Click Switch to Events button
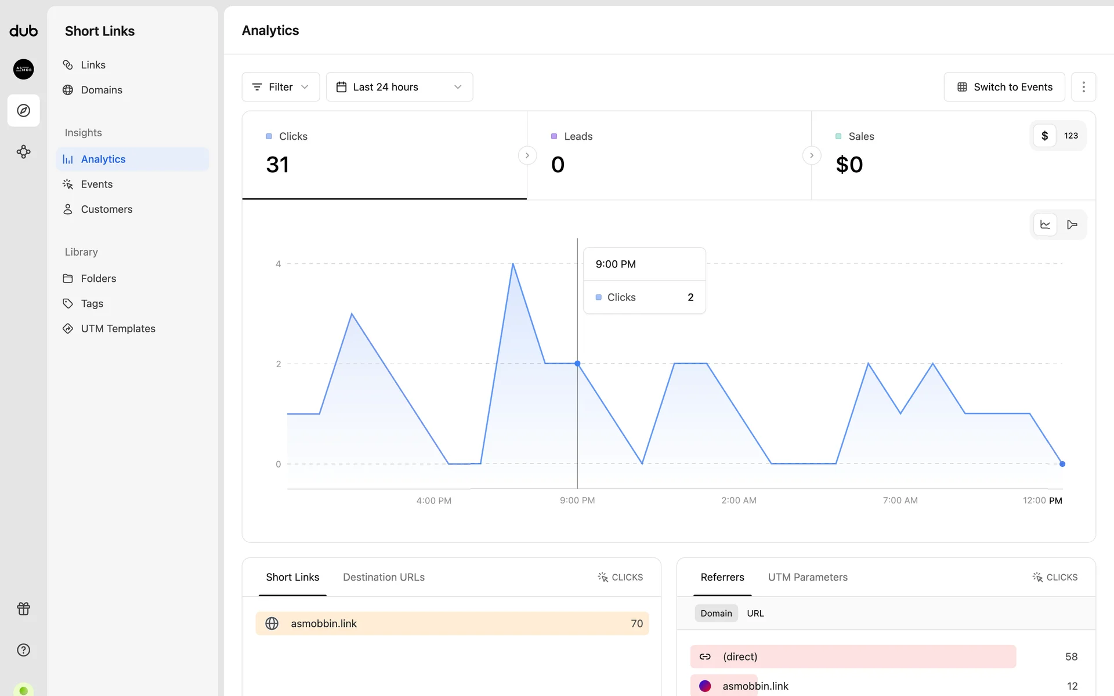Screen dimensions: 1114x696 click(x=1004, y=87)
